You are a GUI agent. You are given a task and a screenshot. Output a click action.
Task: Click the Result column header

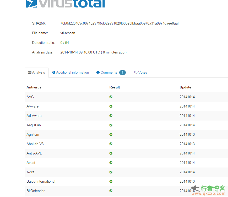tap(115, 87)
